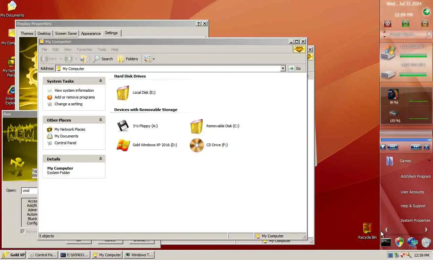Click the Open field in Run dialog
This screenshot has height=260, width=433.
coord(29,191)
